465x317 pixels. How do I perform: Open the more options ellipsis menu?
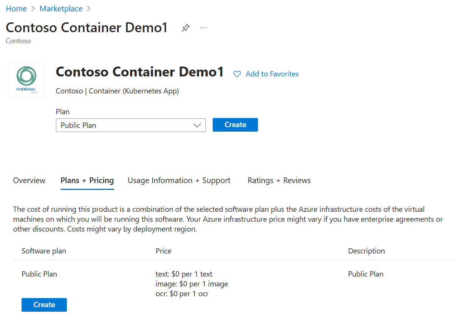204,28
